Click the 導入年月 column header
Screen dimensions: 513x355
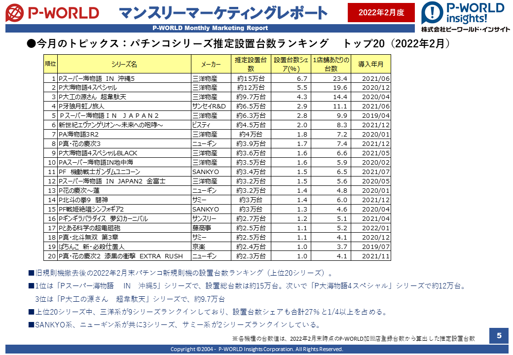[x=370, y=64]
